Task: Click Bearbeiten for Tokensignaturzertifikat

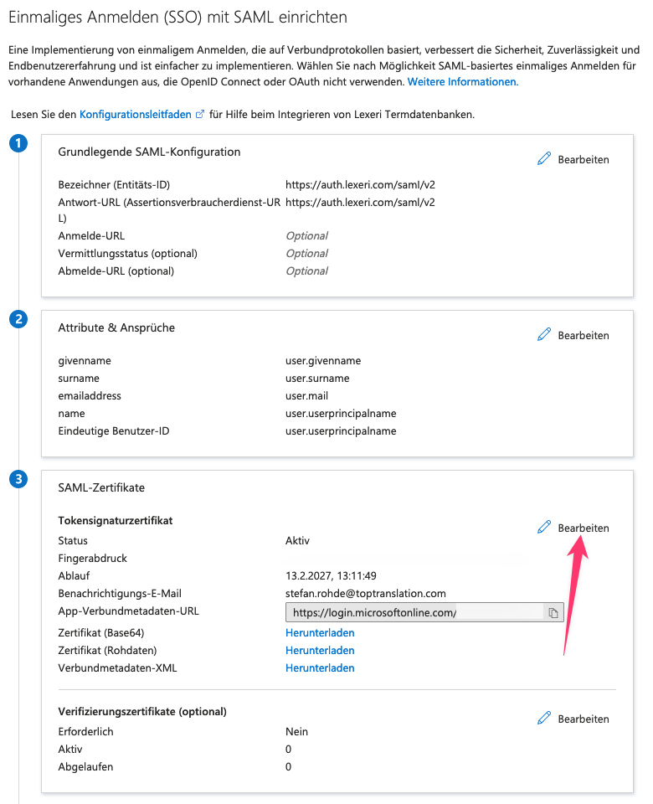Action: coord(584,528)
